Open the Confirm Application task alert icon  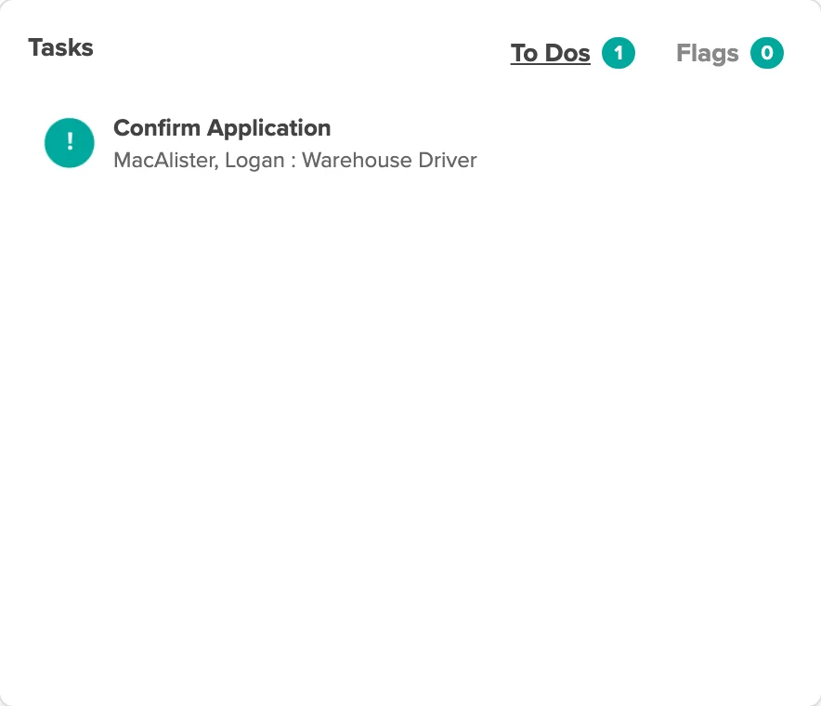(x=70, y=143)
